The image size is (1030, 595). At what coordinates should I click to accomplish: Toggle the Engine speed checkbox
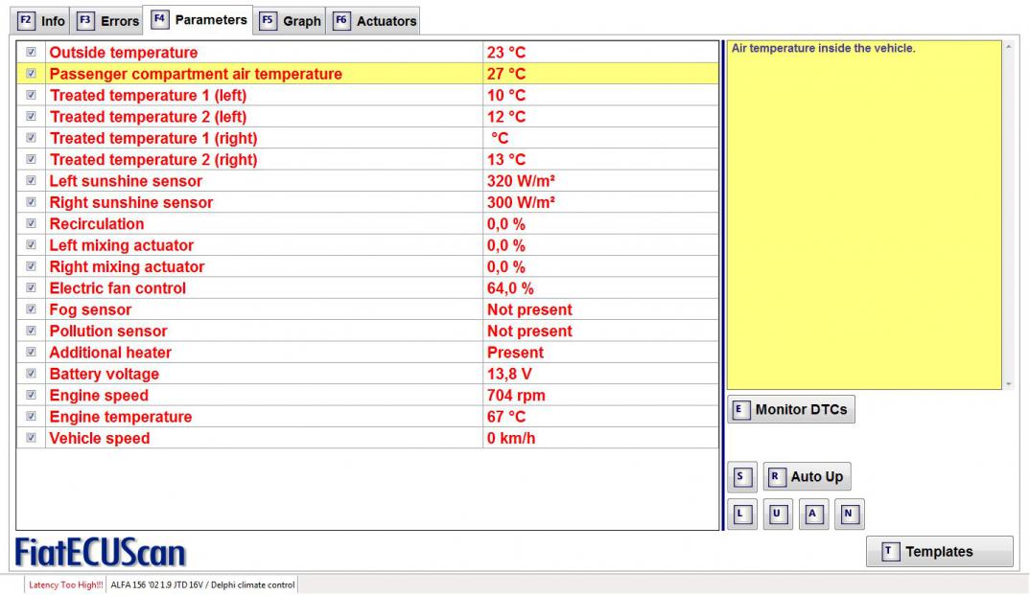[x=31, y=395]
